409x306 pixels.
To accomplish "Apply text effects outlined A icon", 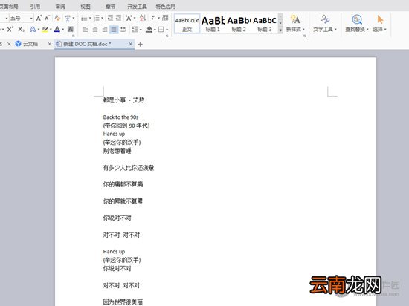I will [33, 29].
